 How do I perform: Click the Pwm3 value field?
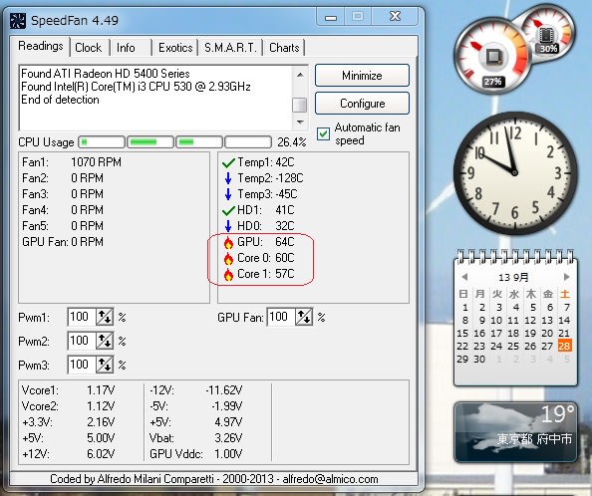coord(82,365)
